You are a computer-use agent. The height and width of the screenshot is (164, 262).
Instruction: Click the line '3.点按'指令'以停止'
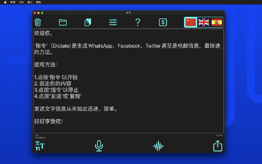coord(56,90)
